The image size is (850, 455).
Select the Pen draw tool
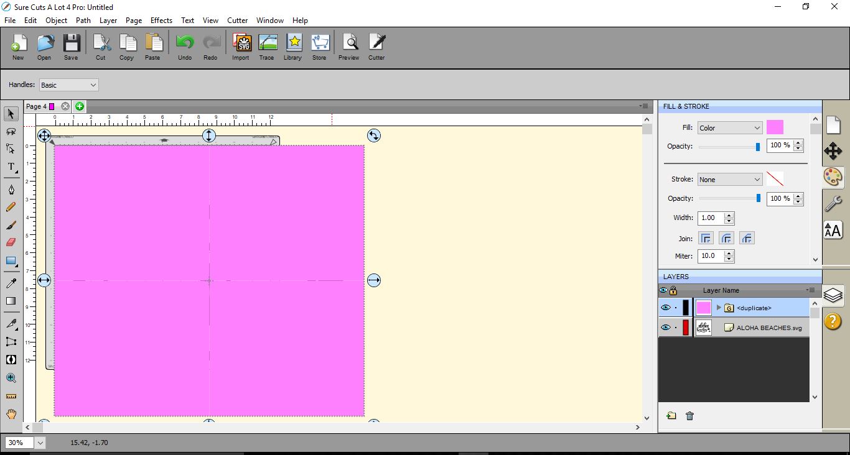click(x=11, y=190)
